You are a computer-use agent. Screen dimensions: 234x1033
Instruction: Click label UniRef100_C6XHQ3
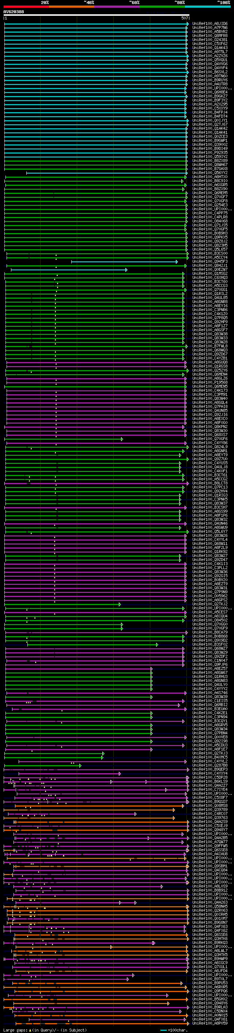(x=210, y=277)
